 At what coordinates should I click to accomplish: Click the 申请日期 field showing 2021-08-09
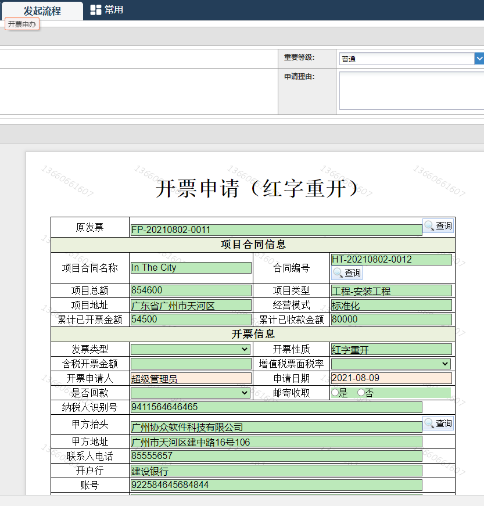pos(390,378)
